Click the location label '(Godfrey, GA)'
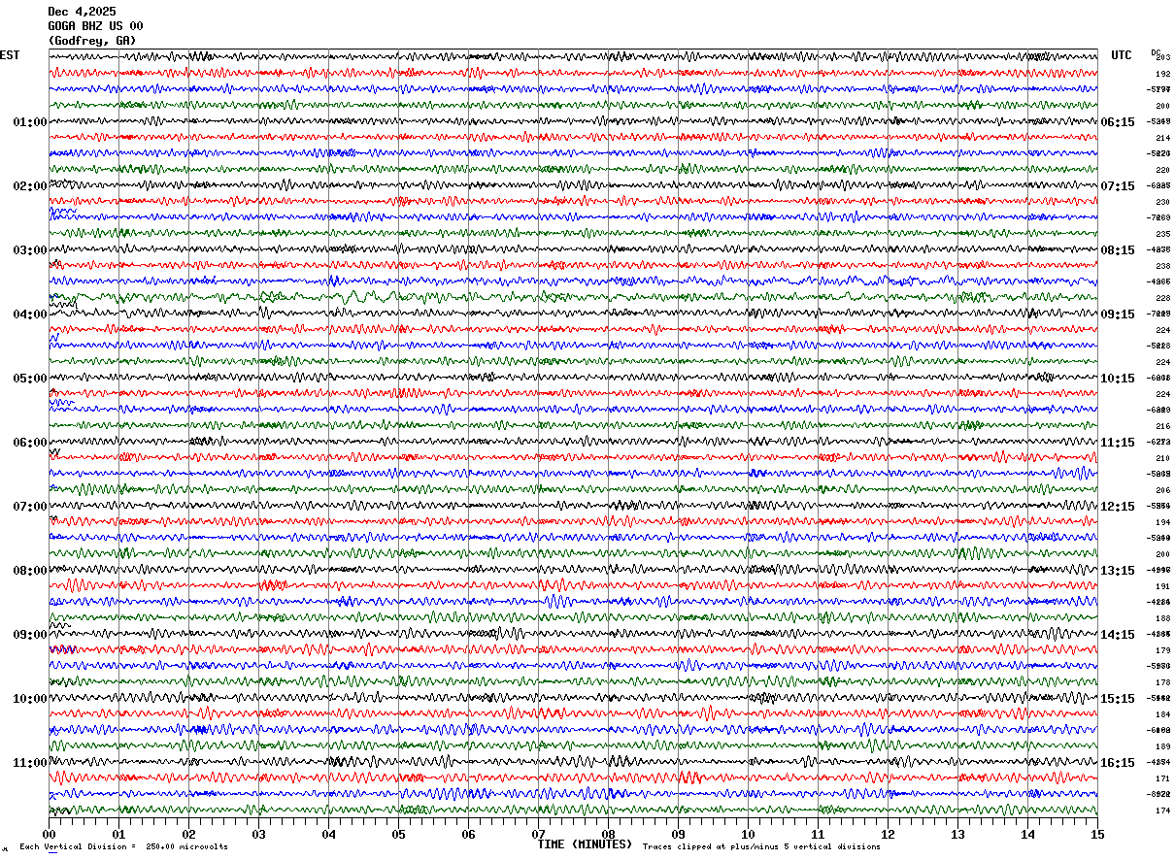Viewport: 1175px width, 860px height. pos(92,41)
